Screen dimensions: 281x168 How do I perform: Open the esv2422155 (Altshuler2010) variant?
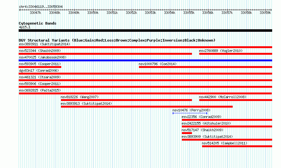click(x=206, y=123)
